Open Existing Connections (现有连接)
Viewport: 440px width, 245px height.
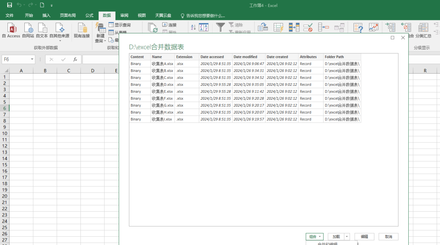point(82,30)
